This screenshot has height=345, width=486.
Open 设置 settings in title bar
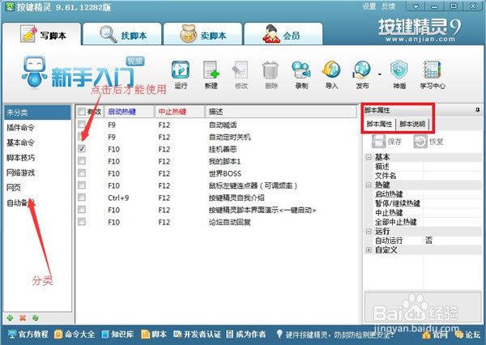click(369, 6)
